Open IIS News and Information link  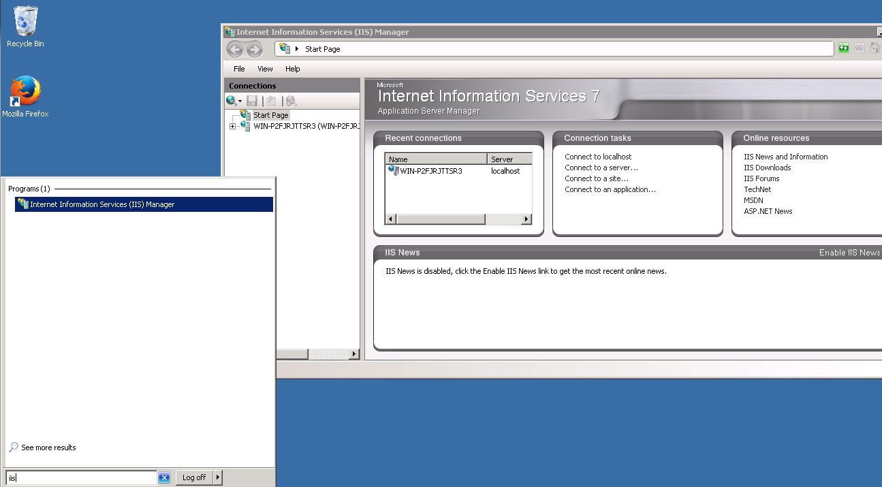pos(786,157)
